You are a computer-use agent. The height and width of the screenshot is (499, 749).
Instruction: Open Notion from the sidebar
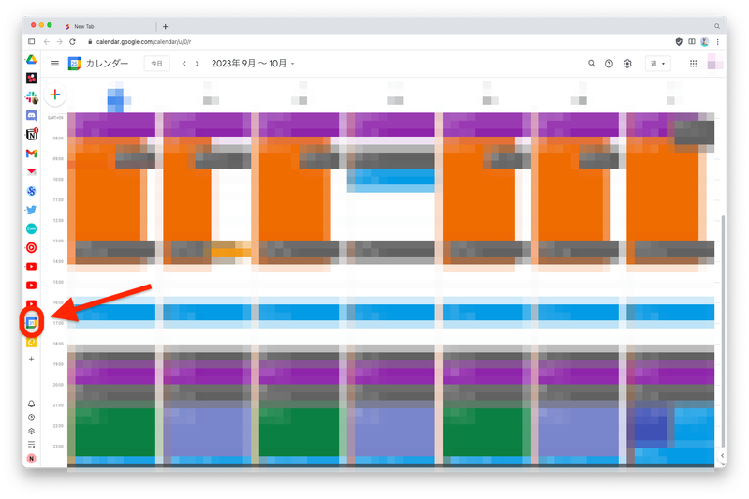[31, 135]
